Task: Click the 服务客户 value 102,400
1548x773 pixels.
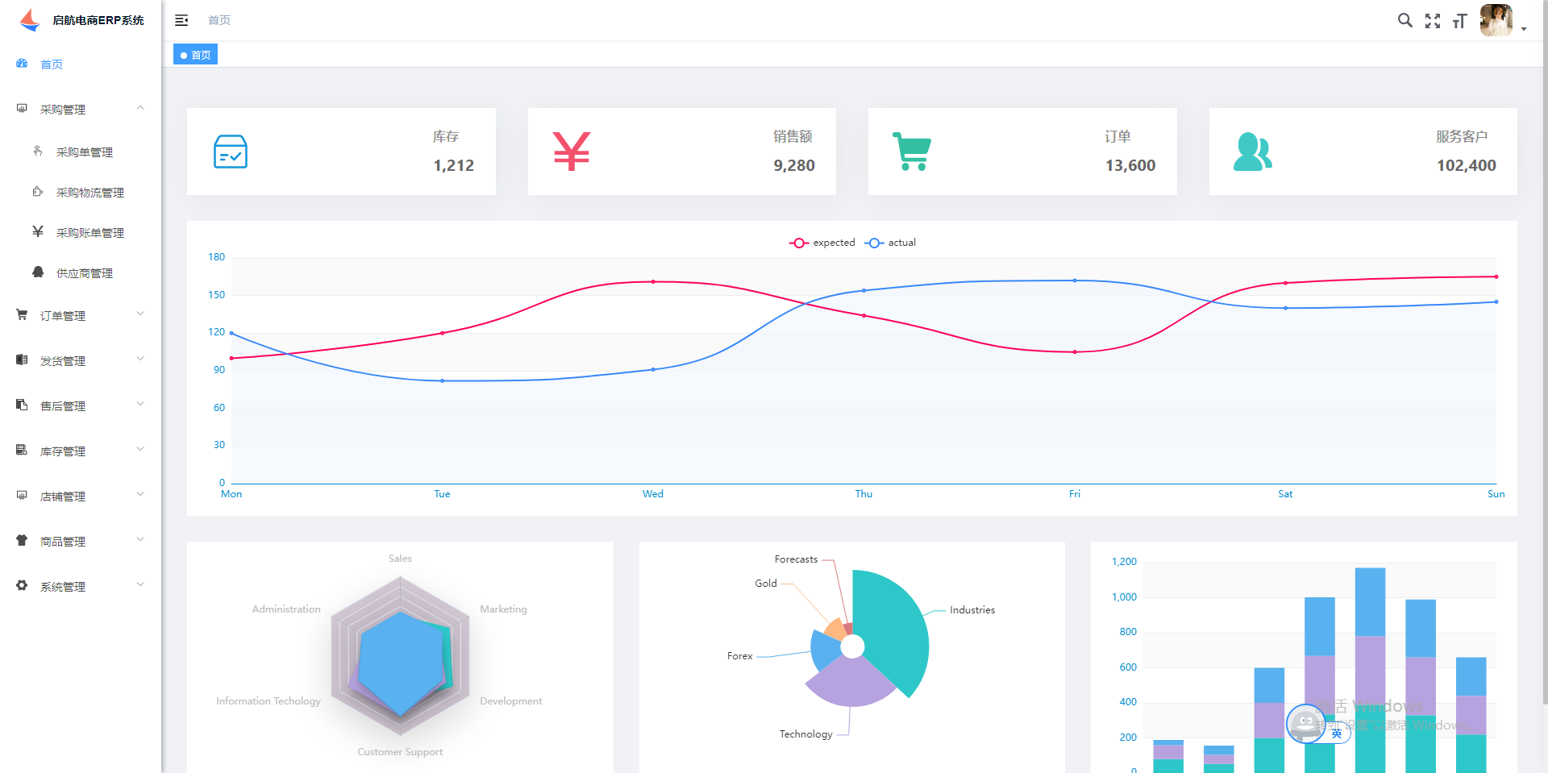Action: click(x=1467, y=165)
